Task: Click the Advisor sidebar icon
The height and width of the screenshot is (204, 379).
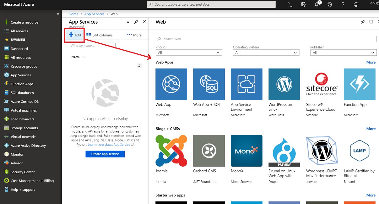Action: tap(7, 163)
